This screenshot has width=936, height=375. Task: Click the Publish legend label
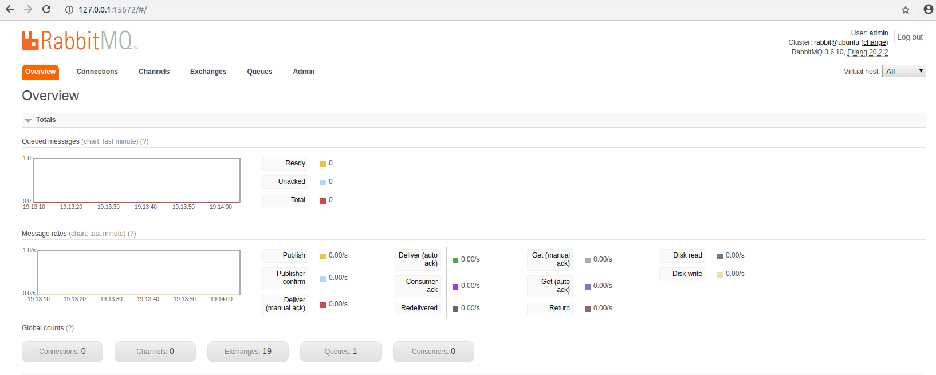point(285,255)
